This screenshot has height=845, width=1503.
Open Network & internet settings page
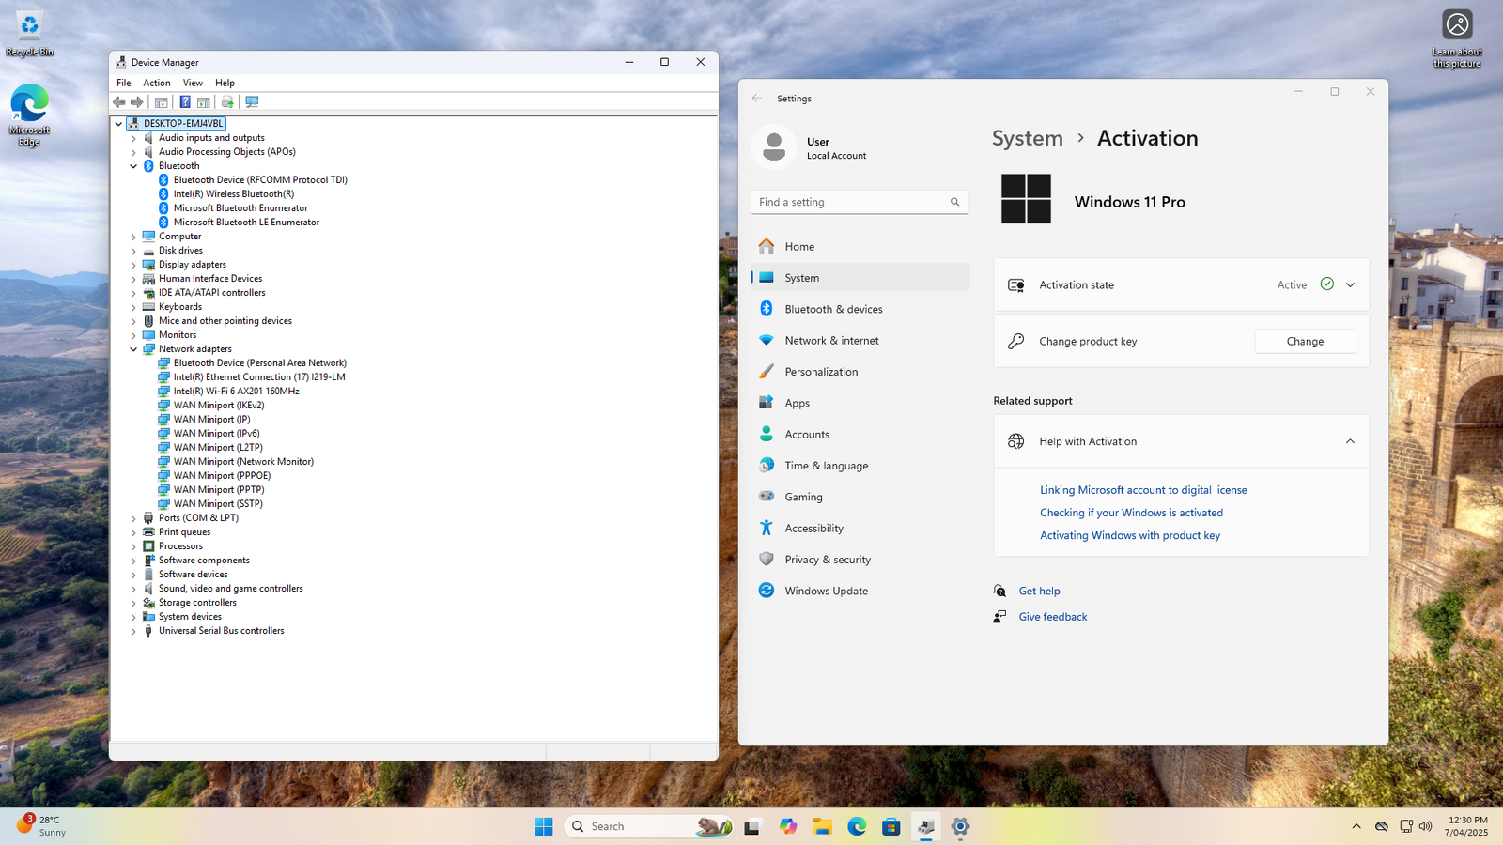[860, 340]
